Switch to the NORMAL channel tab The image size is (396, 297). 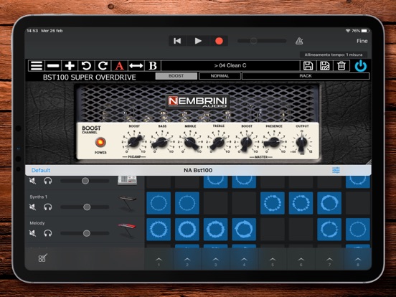pos(220,76)
